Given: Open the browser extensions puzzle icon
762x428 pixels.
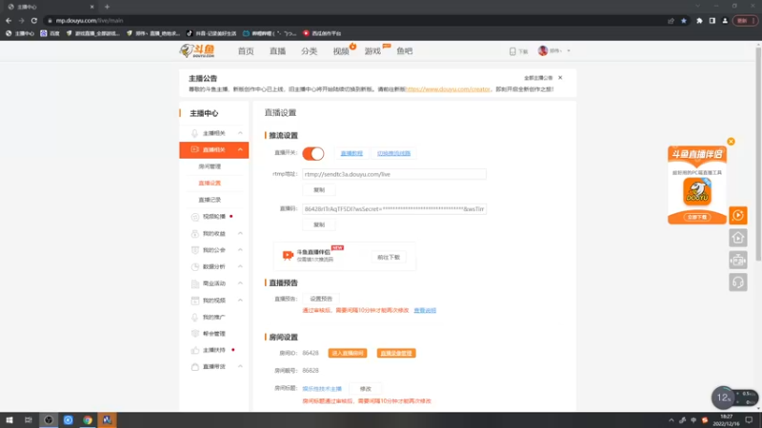Looking at the screenshot, I should pos(699,21).
